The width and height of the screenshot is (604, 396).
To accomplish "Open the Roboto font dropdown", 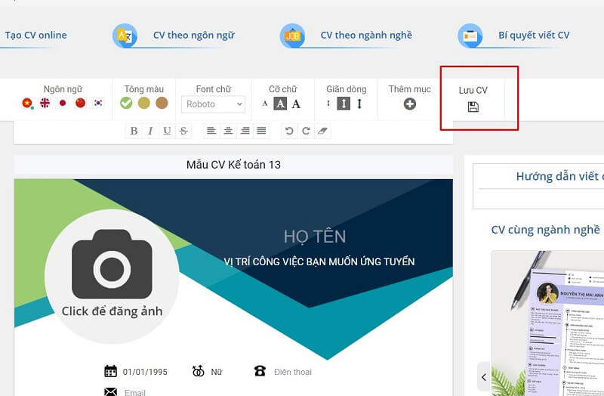I will [214, 104].
